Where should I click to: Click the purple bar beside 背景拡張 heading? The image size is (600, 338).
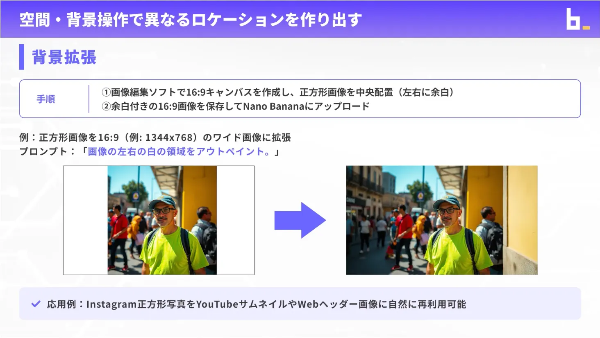22,57
